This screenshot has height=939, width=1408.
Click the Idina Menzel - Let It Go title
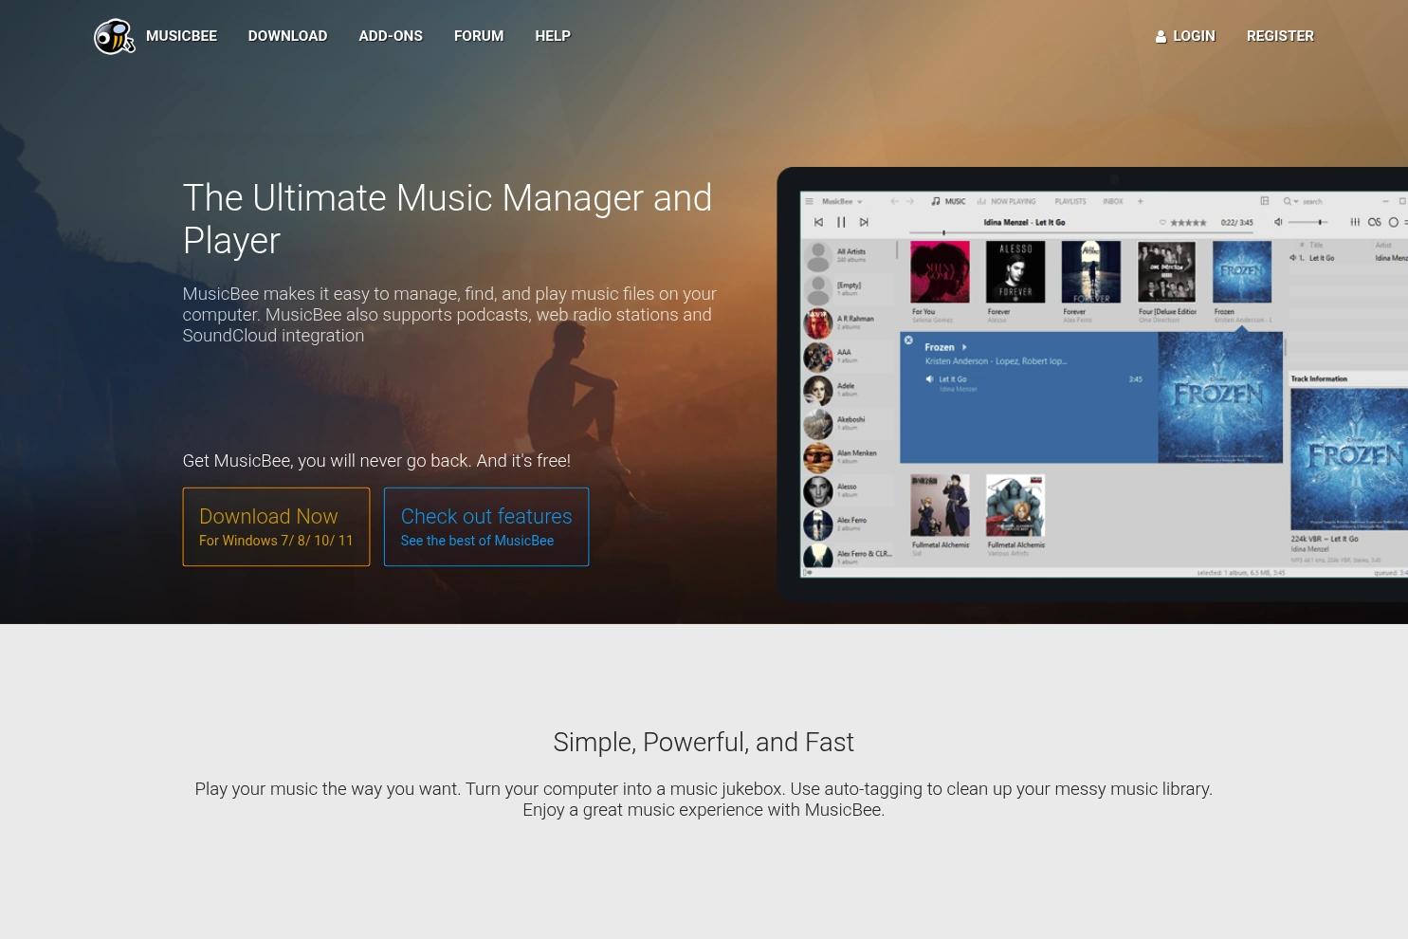(x=1024, y=223)
